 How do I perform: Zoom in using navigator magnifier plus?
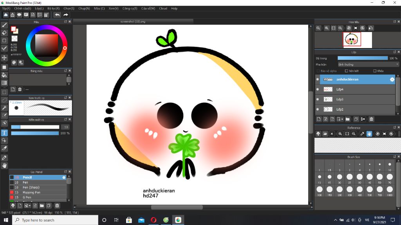pyautogui.click(x=327, y=28)
